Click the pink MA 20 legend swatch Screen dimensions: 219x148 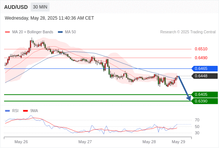pyautogui.click(x=7, y=32)
